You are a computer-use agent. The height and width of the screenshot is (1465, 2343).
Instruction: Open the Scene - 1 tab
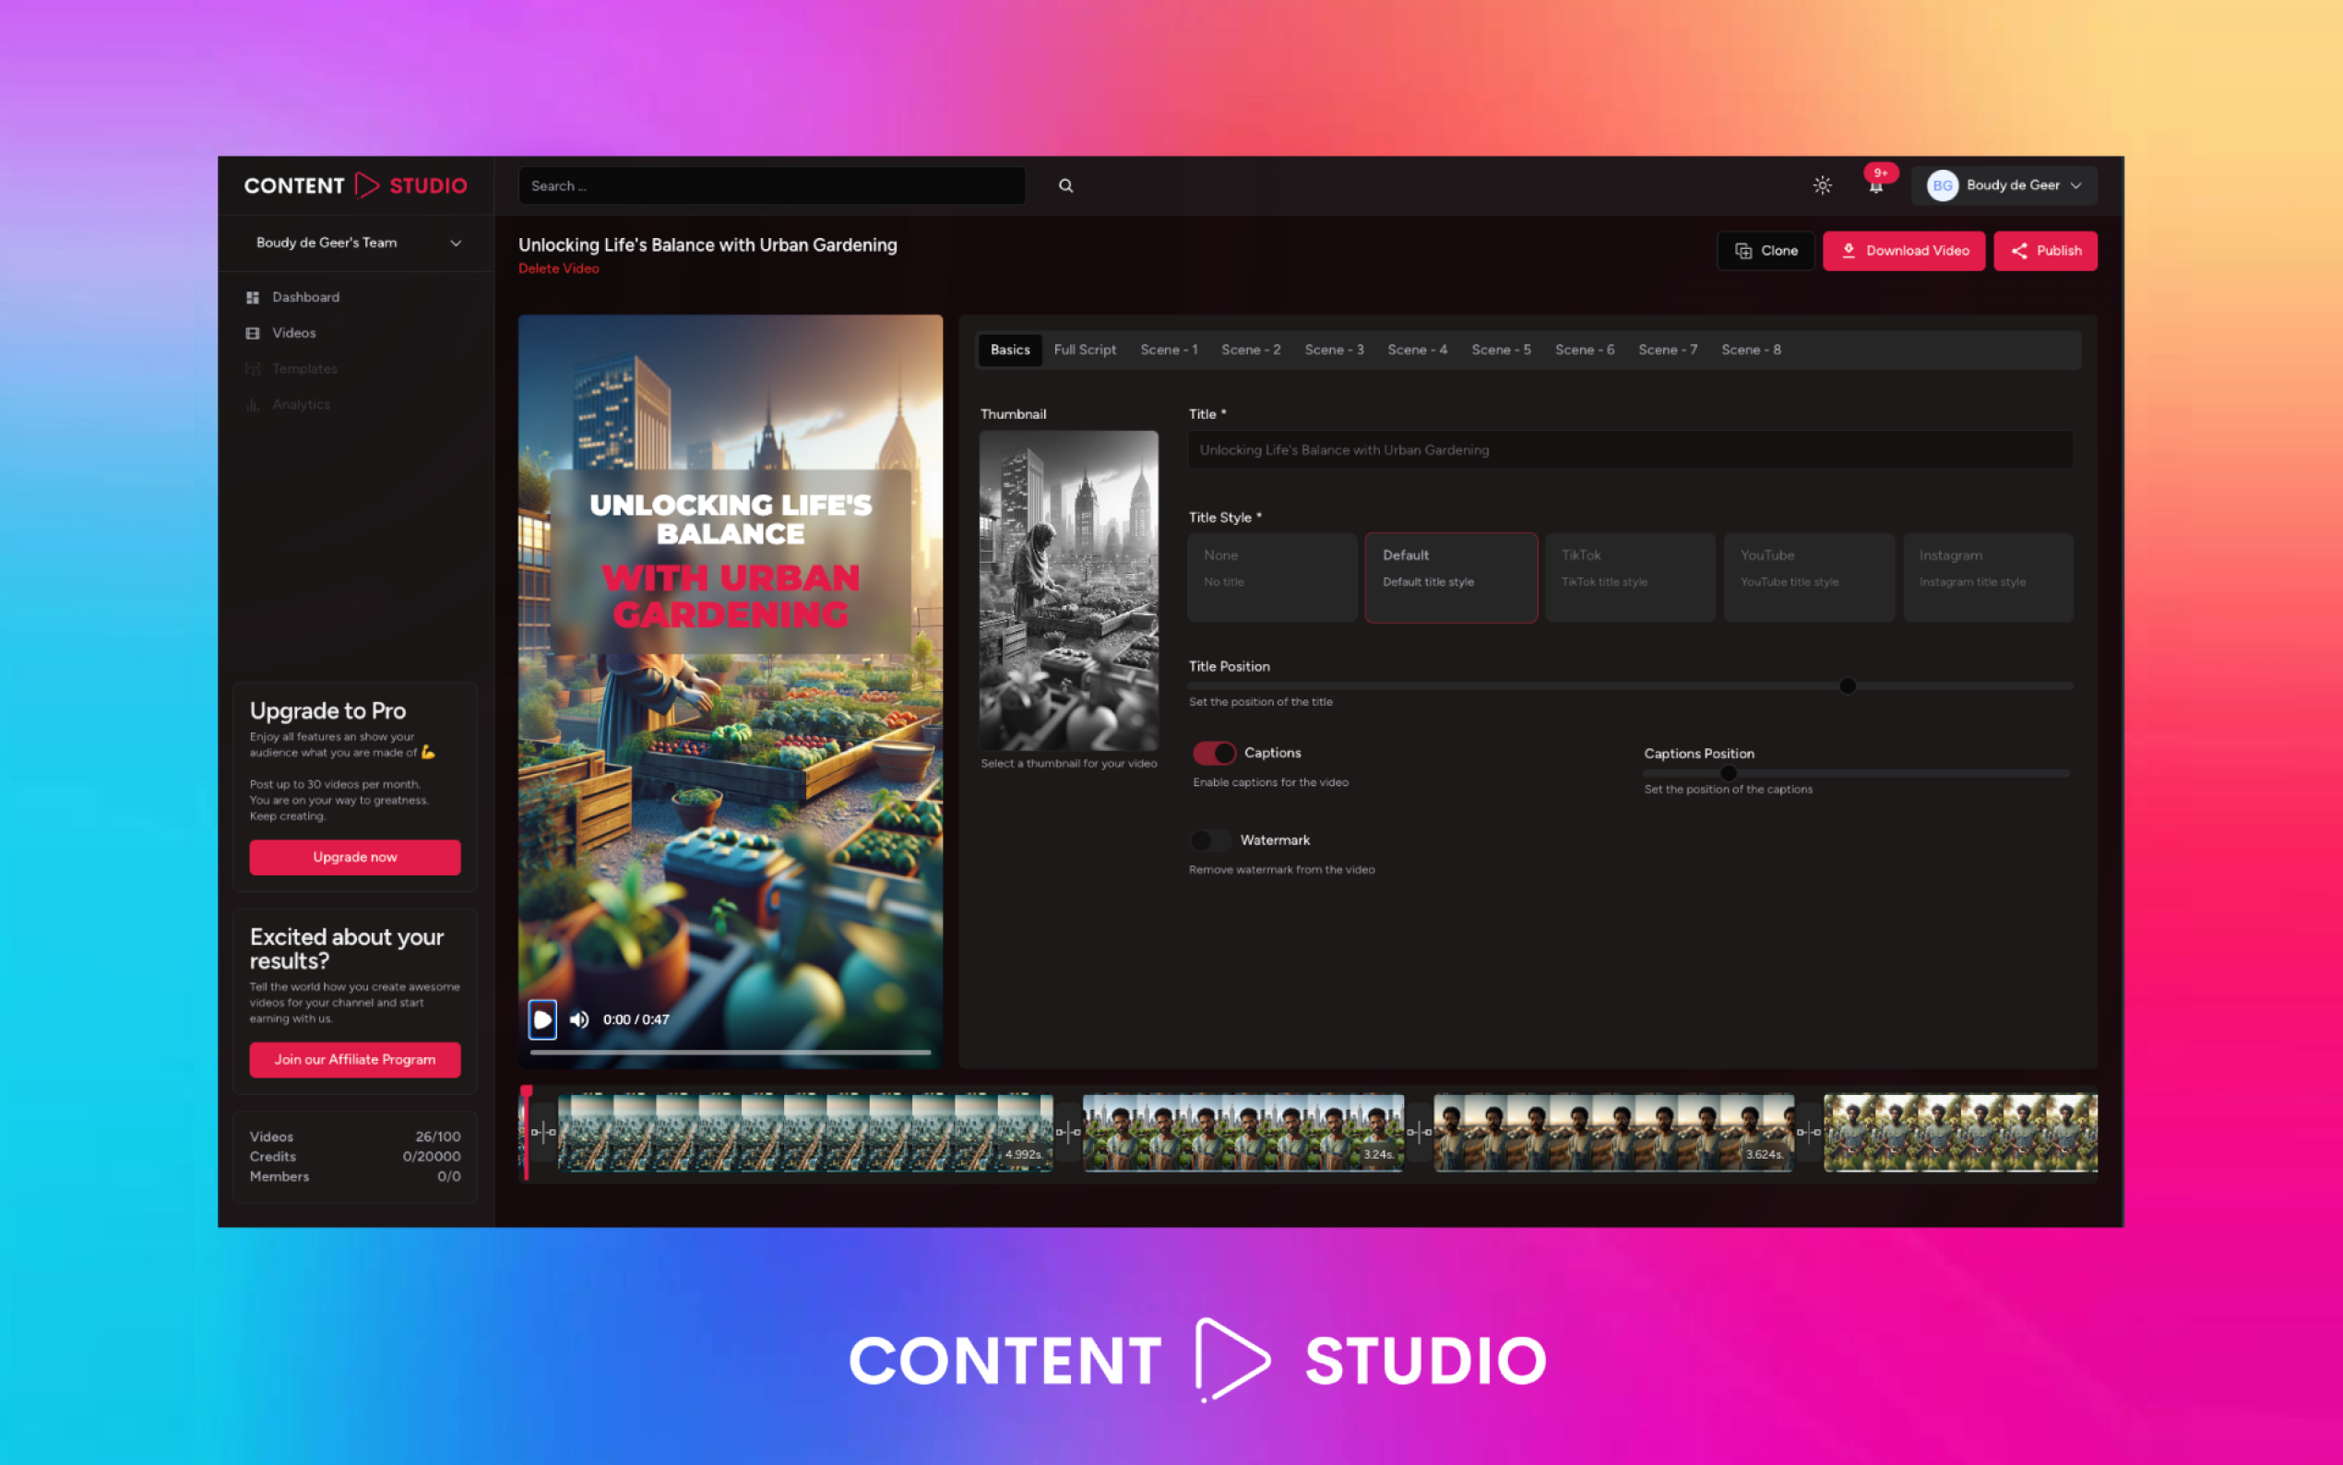[1169, 350]
